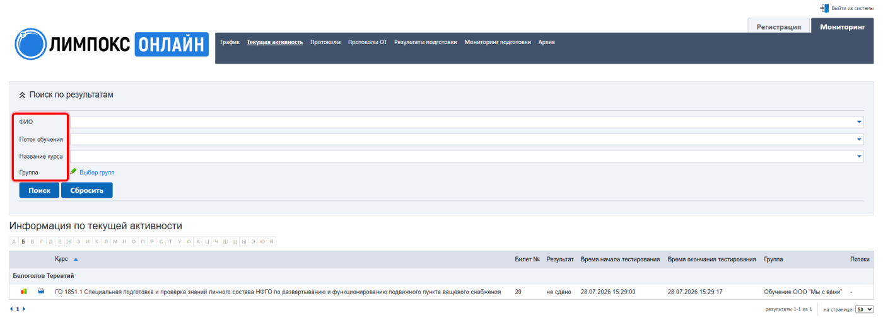Viewport: 883px width, 325px height.
Task: Click the print icon in ГО 1851.1 row
Action: [41, 292]
